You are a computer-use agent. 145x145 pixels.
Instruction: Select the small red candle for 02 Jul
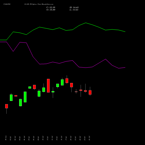(16, 96)
